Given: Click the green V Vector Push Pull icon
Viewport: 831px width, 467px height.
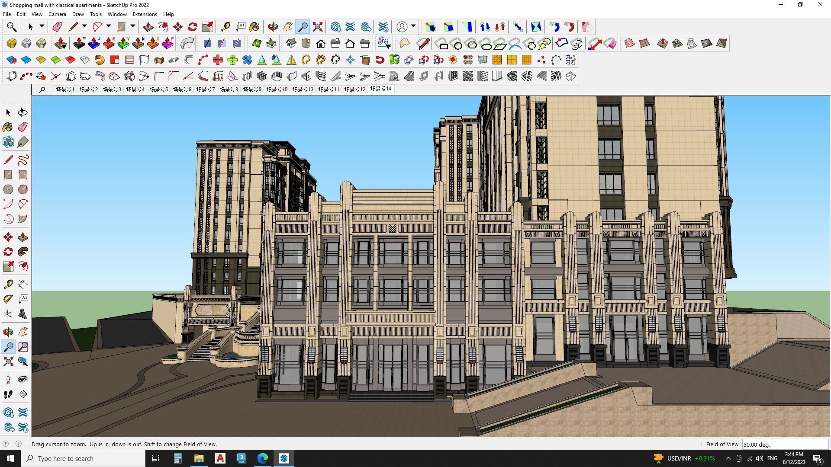Looking at the screenshot, I should tap(123, 43).
